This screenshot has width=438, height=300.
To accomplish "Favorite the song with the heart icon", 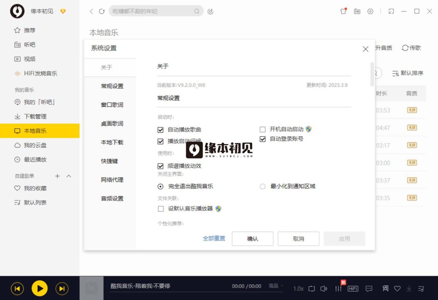I will [x=397, y=289].
